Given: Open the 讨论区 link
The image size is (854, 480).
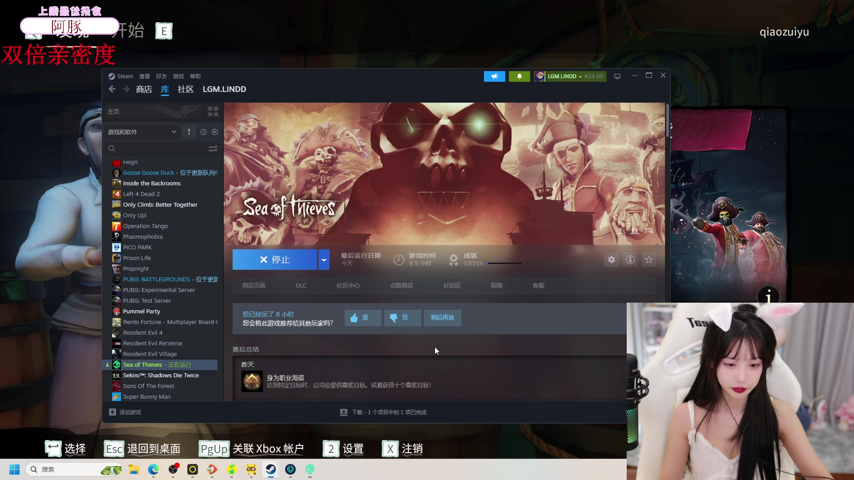Looking at the screenshot, I should pos(452,286).
